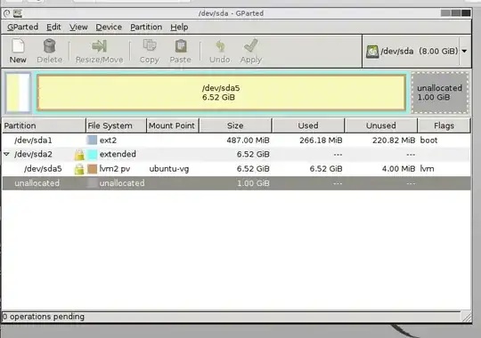This screenshot has width=481, height=338.
Task: Click the Delete partition trash icon
Action: pos(49,46)
